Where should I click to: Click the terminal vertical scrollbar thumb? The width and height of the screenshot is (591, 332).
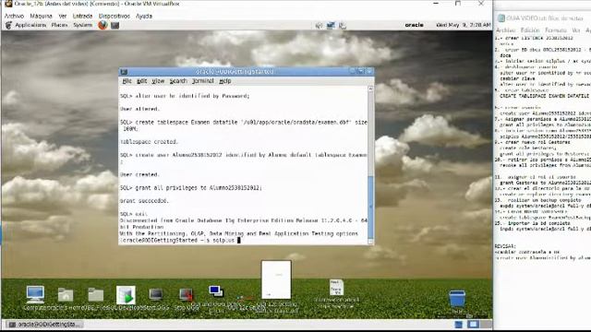[x=370, y=207]
